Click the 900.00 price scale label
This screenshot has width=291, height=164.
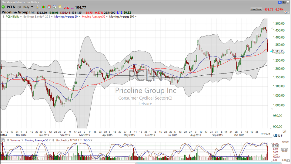[278, 127]
